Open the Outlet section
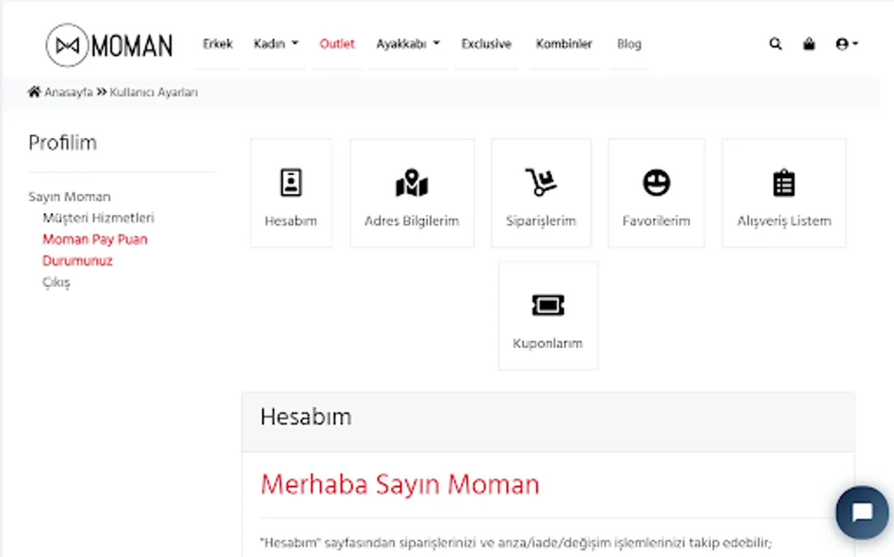894x557 pixels. (337, 44)
